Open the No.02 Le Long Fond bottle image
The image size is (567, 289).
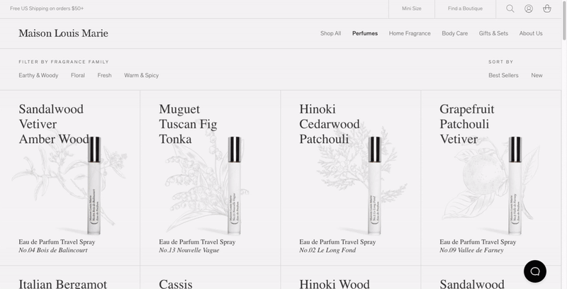tap(375, 186)
